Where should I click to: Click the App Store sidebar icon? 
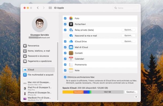[x=25, y=75]
